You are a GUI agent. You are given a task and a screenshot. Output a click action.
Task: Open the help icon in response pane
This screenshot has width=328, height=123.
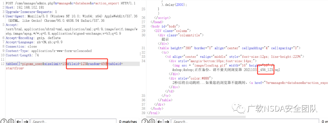click(x=145, y=121)
